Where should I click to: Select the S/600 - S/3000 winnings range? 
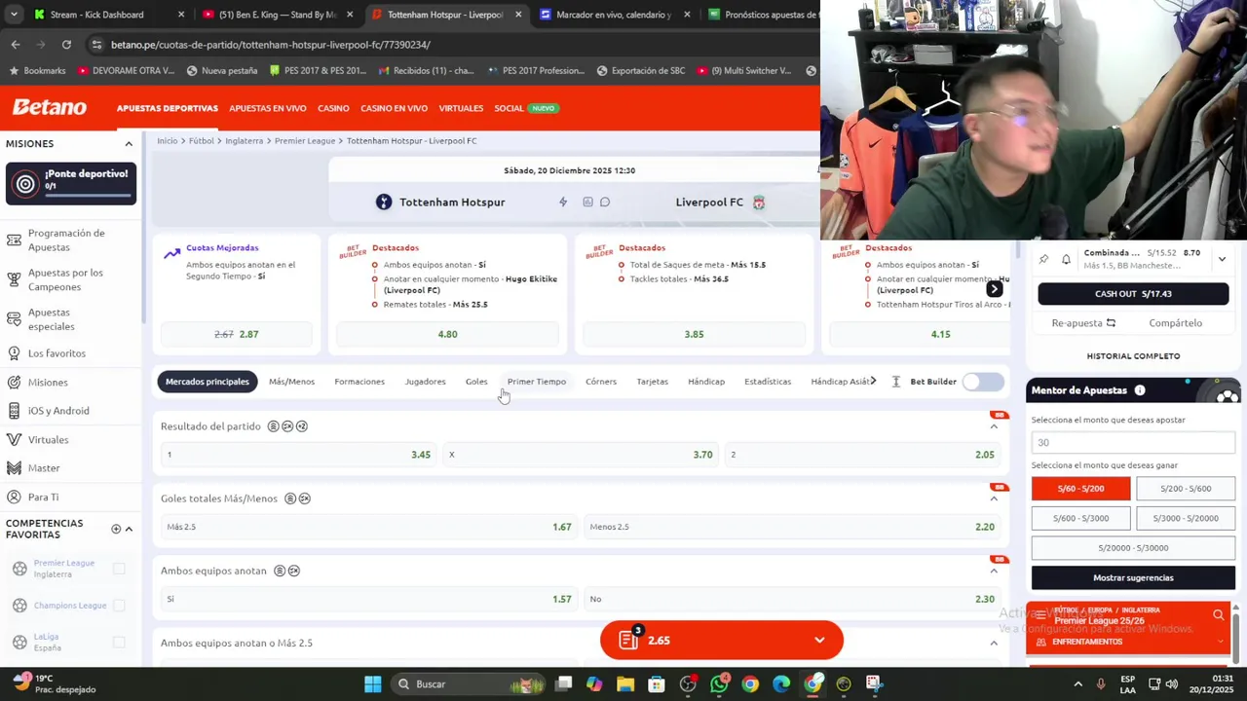pos(1080,518)
